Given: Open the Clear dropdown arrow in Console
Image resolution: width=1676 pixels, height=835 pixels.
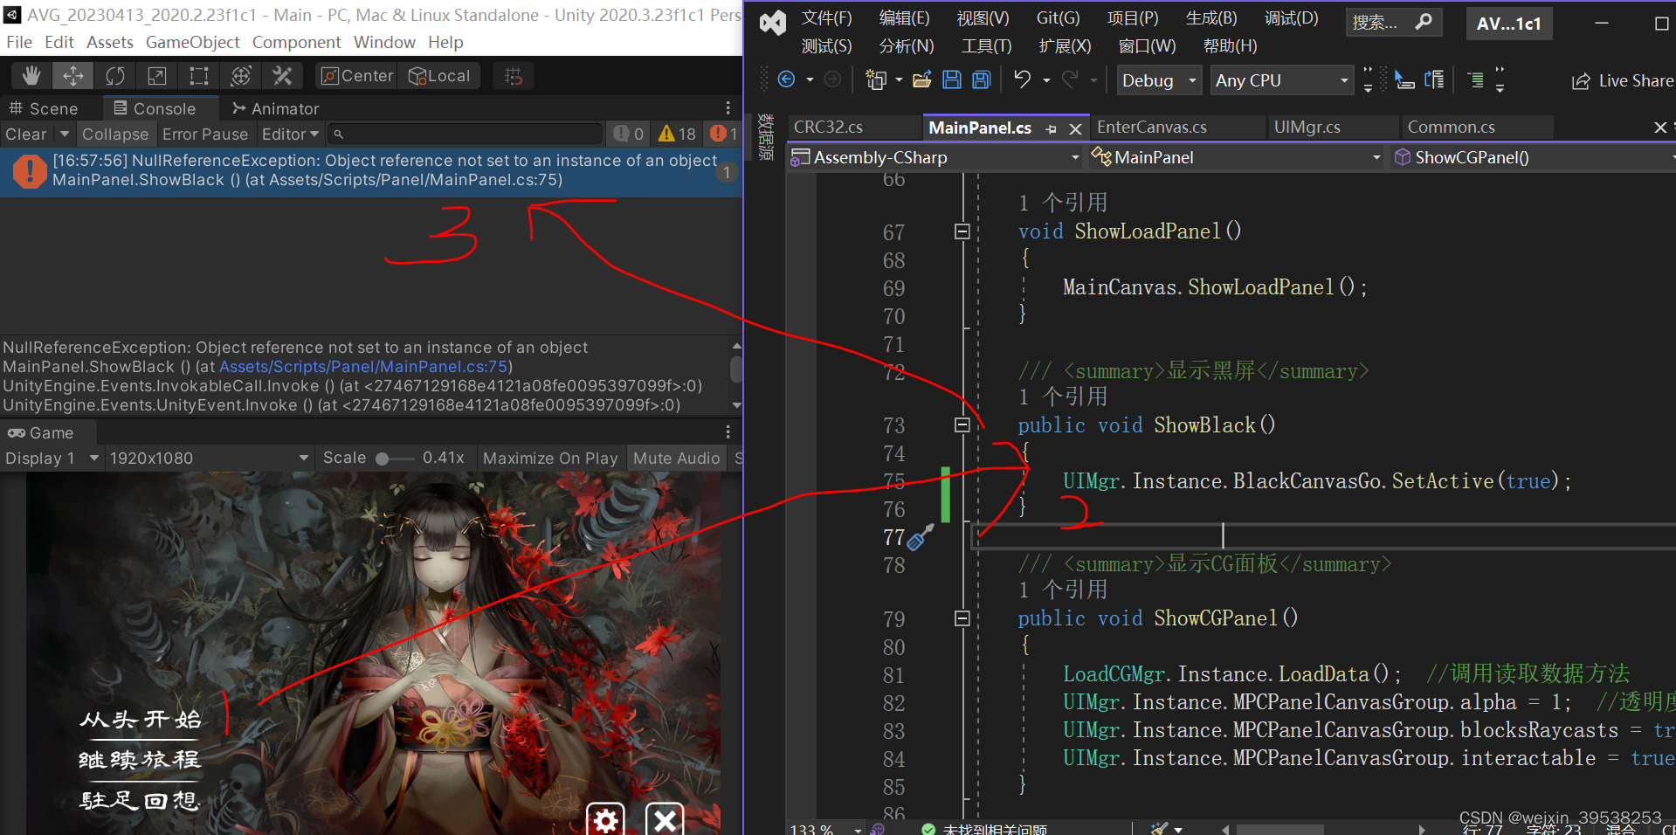Looking at the screenshot, I should (x=64, y=134).
